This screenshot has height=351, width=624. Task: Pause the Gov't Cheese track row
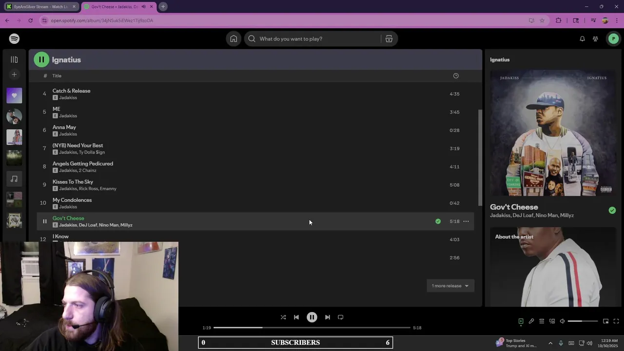[x=44, y=221]
